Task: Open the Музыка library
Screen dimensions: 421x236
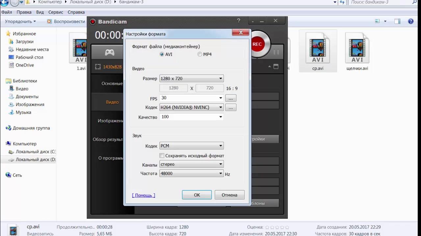Action: [24, 112]
